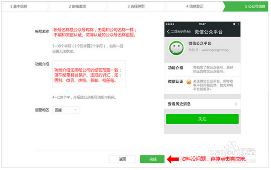Viewport: 271px width, 170px height.
Task: Click the 功能介绍 form label
Action: tap(42, 64)
